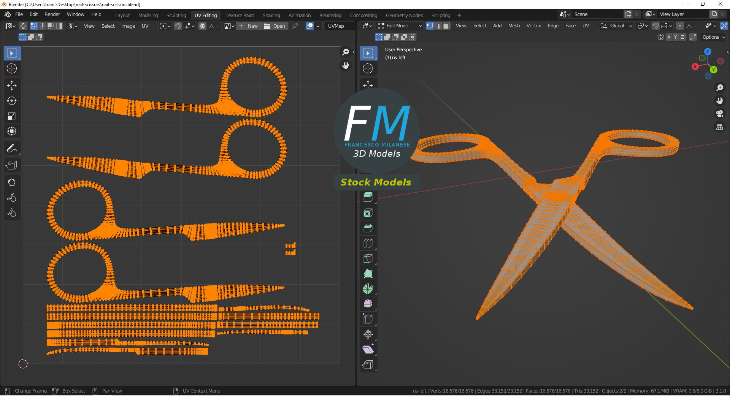Open the Edit Mode dropdown

tap(400, 25)
